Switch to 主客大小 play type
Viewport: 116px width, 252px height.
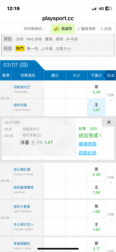point(63,49)
